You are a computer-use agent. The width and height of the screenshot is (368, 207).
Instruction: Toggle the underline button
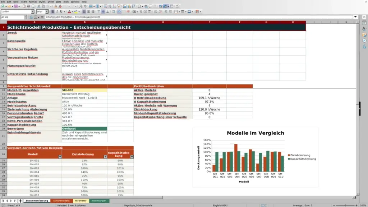coord(61,11)
